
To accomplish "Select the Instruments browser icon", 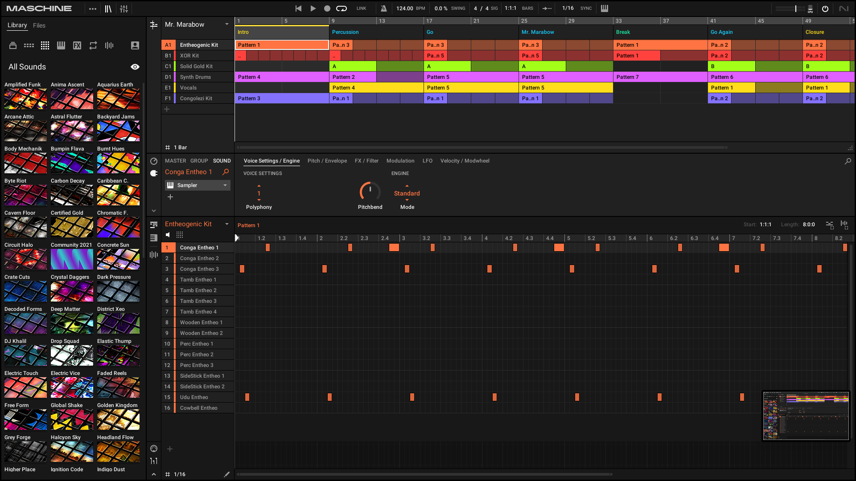I will point(61,45).
